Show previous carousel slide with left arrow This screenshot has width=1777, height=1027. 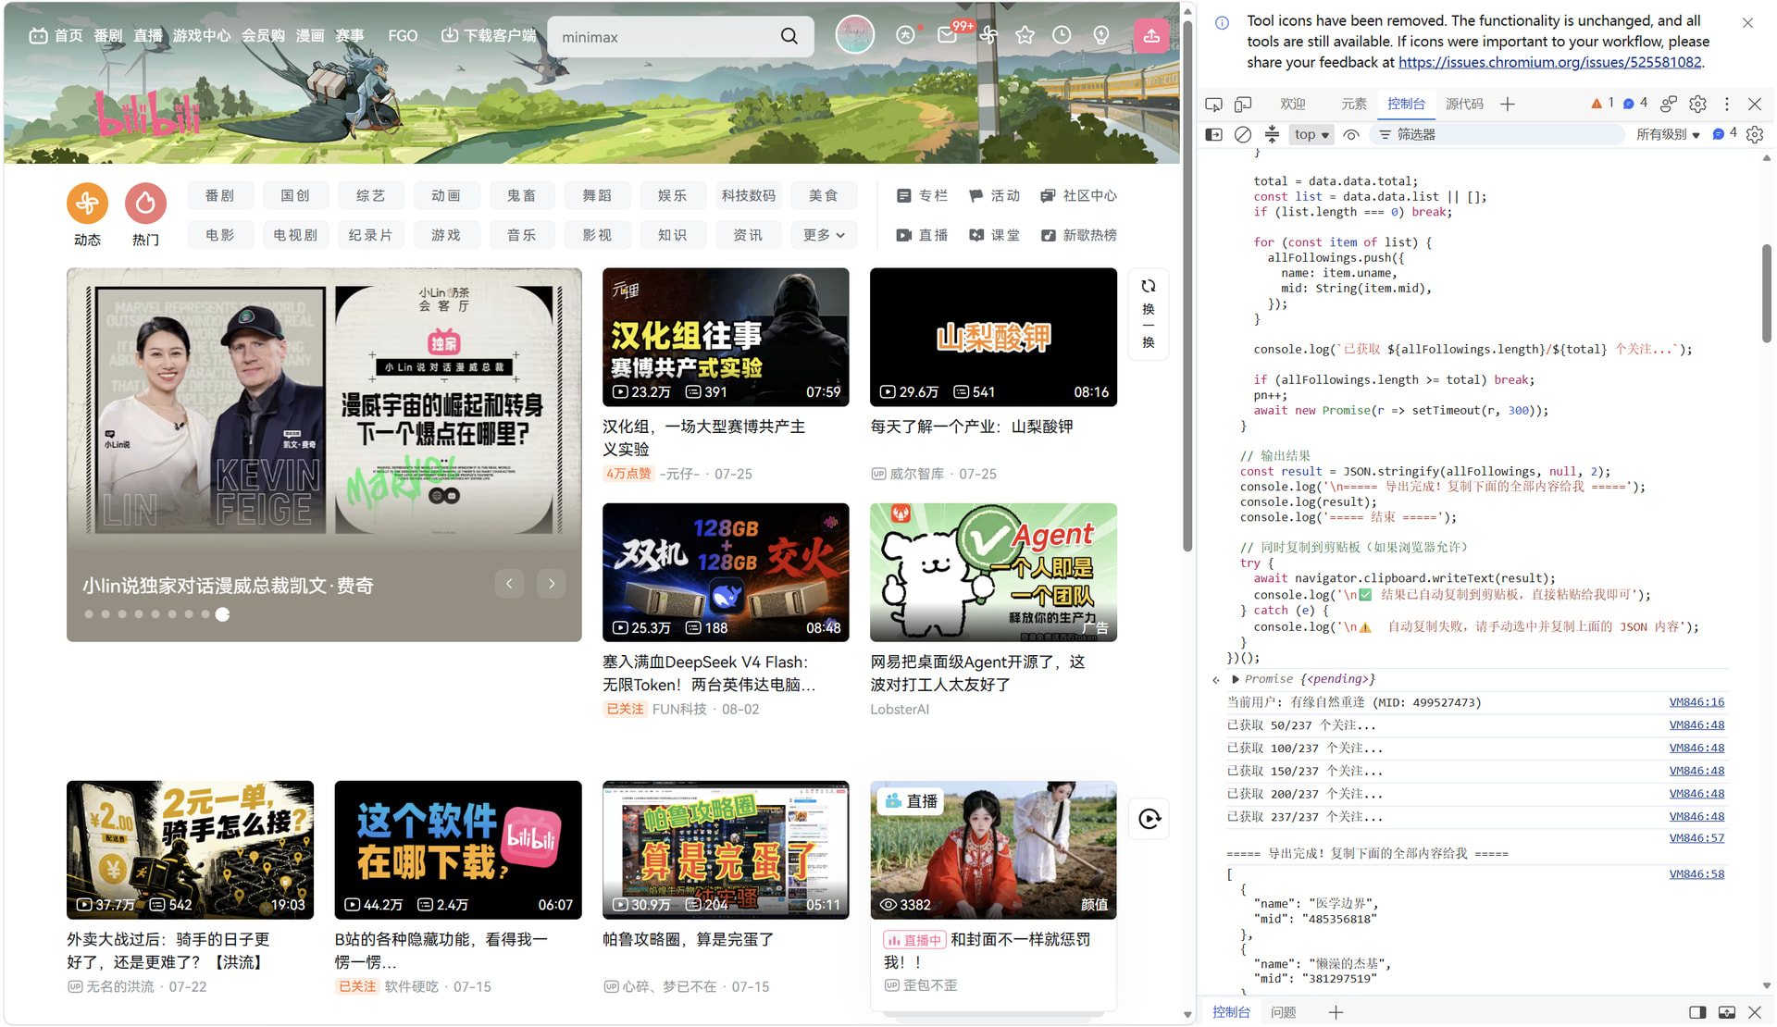pos(509,584)
